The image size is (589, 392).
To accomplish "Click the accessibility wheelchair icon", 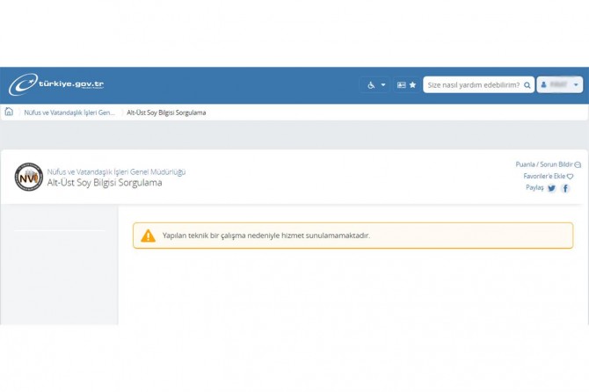I will tap(371, 85).
